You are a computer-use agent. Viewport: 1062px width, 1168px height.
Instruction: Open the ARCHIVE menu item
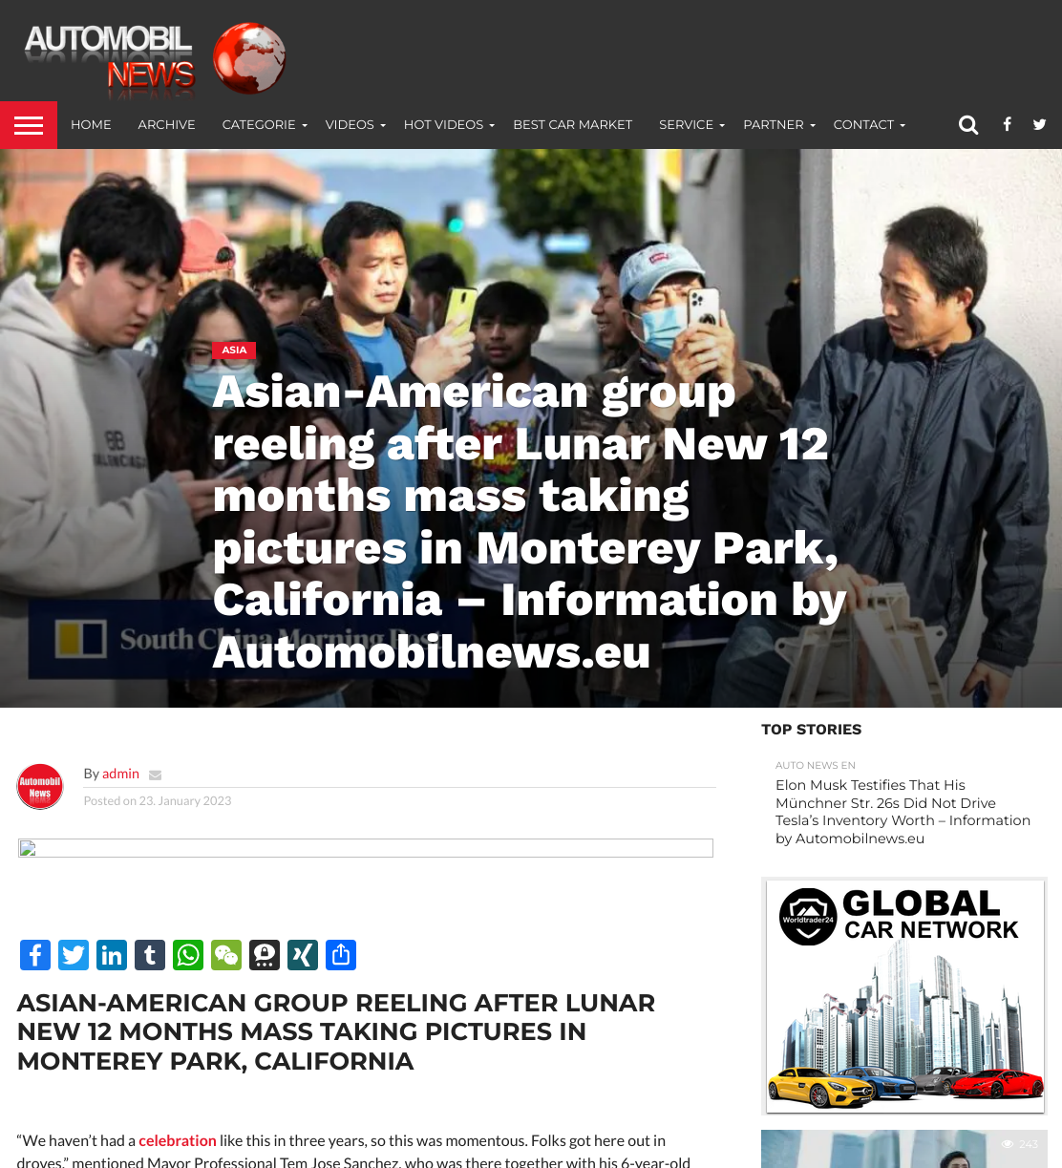[166, 125]
